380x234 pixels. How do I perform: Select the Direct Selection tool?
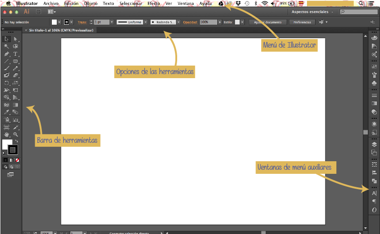(x=15, y=39)
